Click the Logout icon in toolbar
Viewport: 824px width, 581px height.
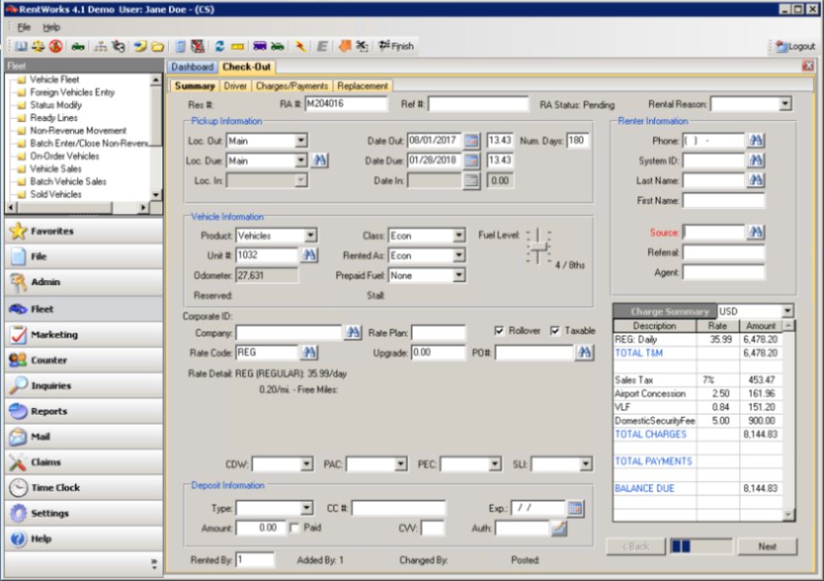[x=796, y=46]
